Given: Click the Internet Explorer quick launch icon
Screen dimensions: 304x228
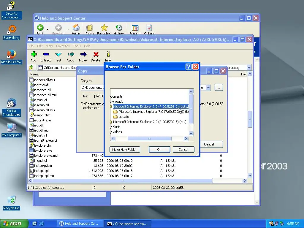Looking at the screenshot, I should click(x=42, y=224).
